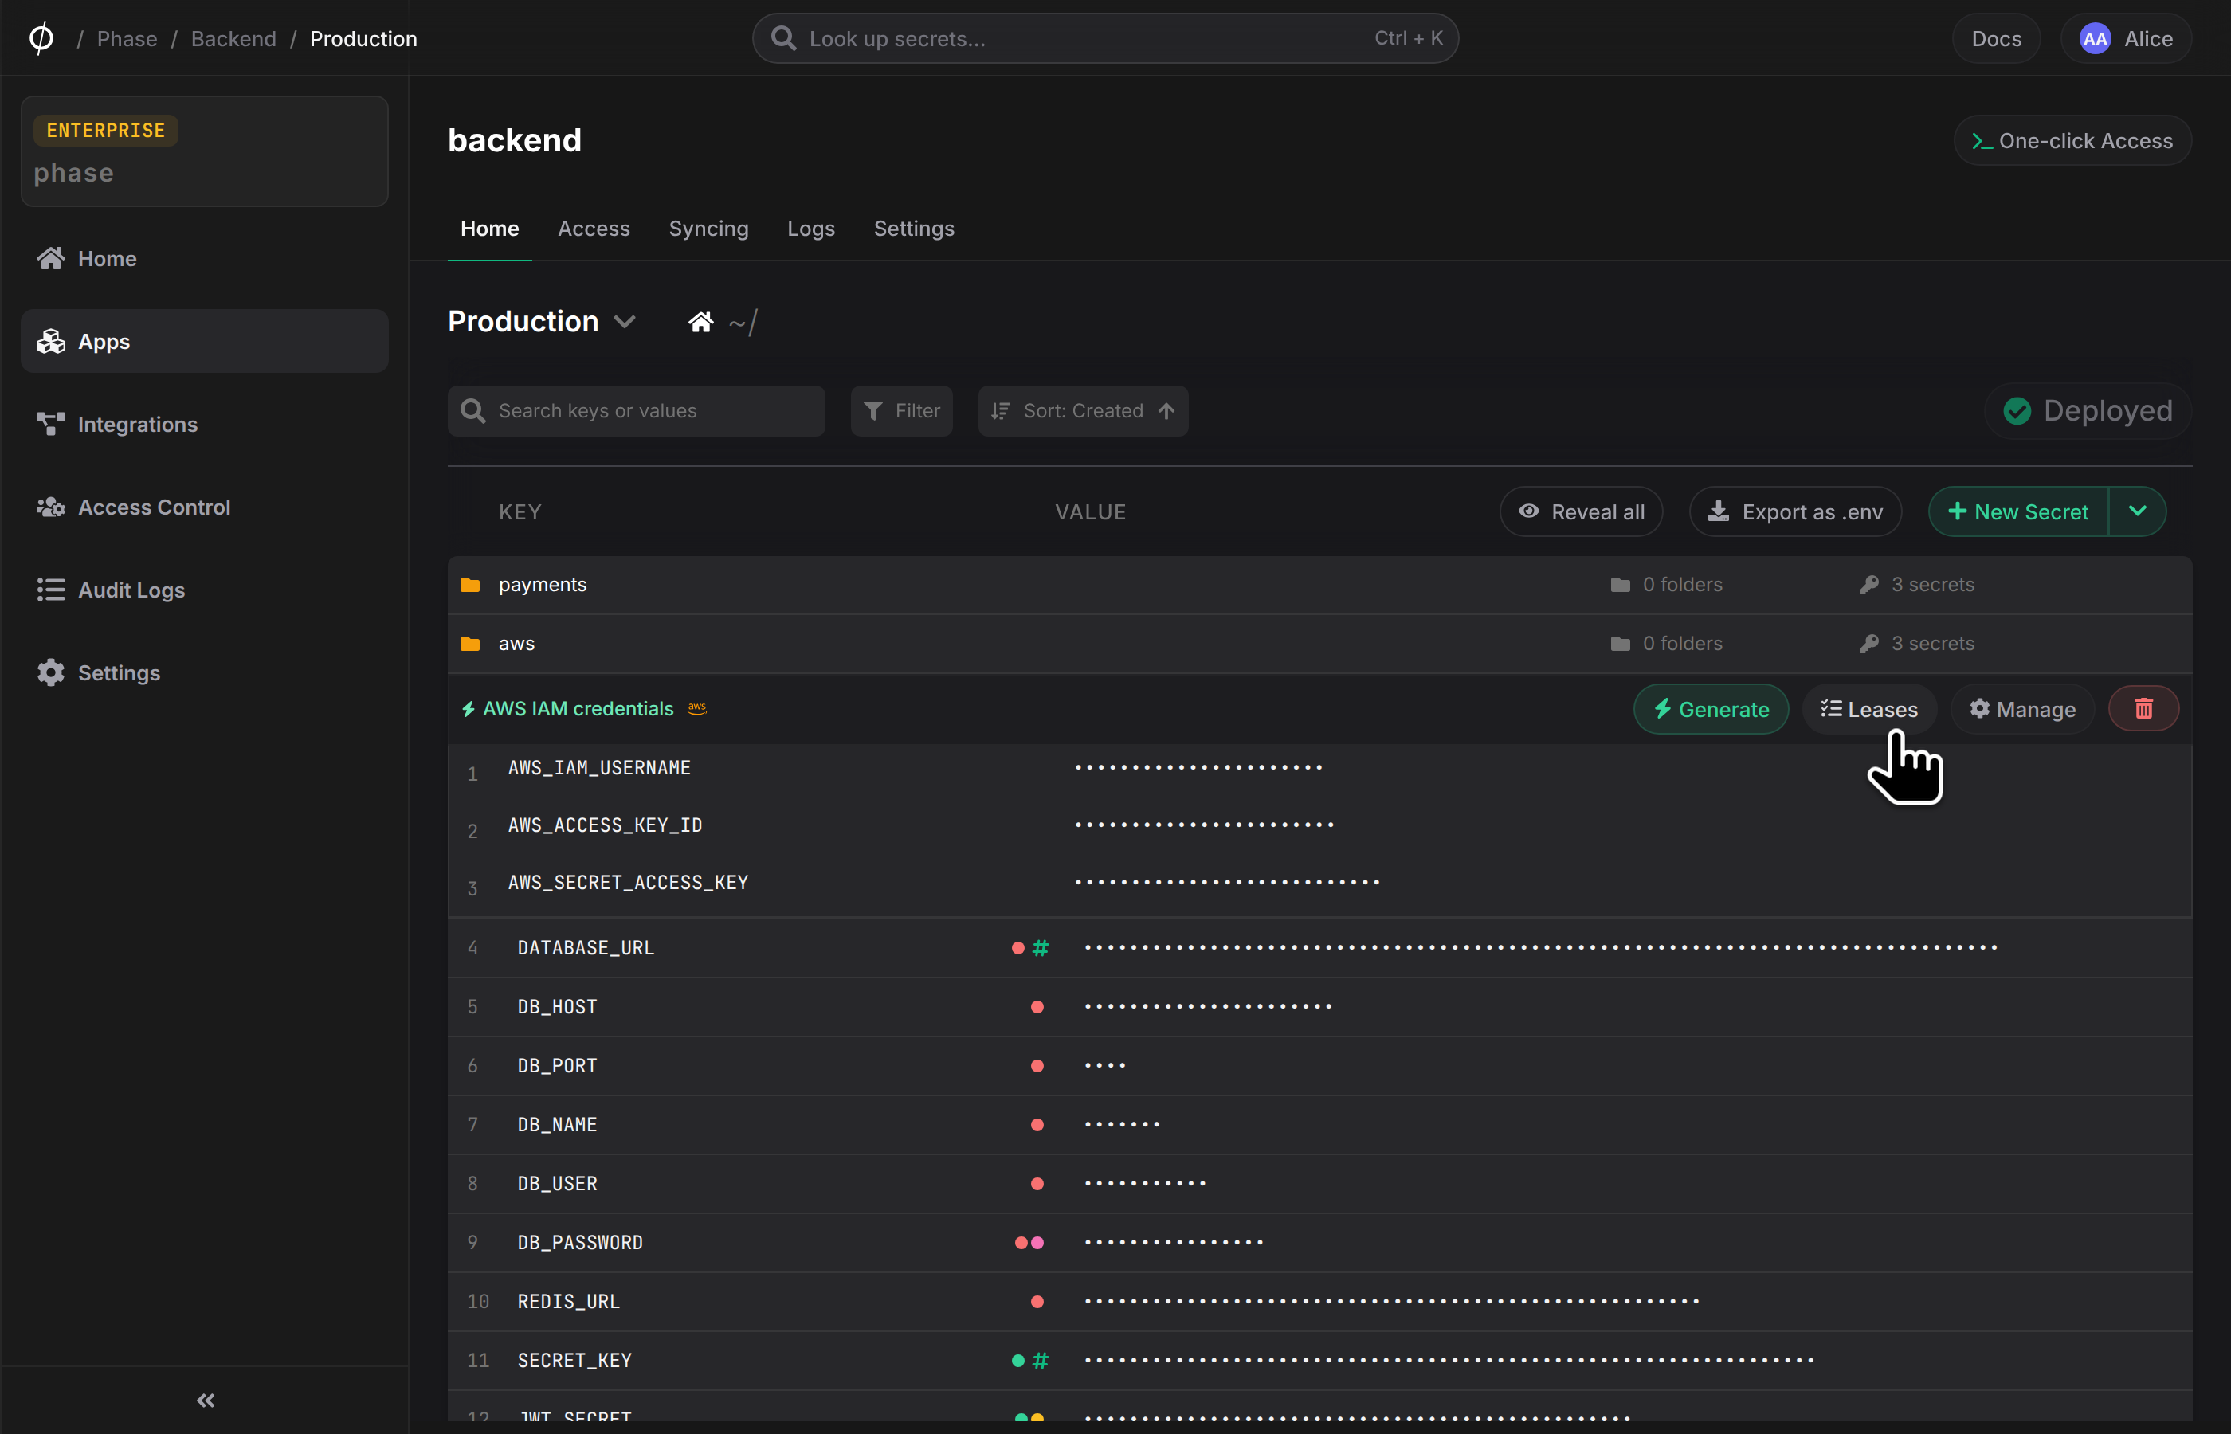The width and height of the screenshot is (2231, 1434).
Task: Click the New Secret button
Action: pyautogui.click(x=2017, y=511)
